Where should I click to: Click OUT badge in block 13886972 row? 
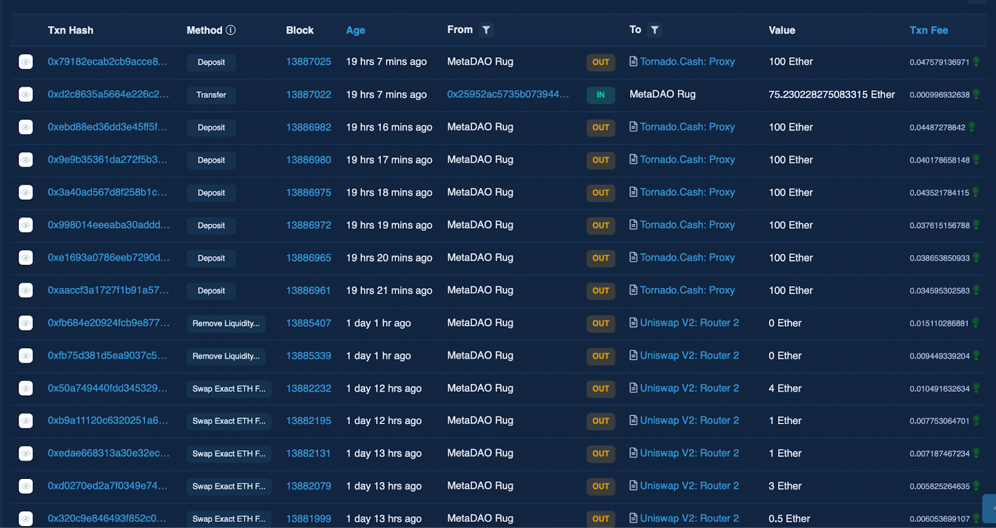(601, 225)
